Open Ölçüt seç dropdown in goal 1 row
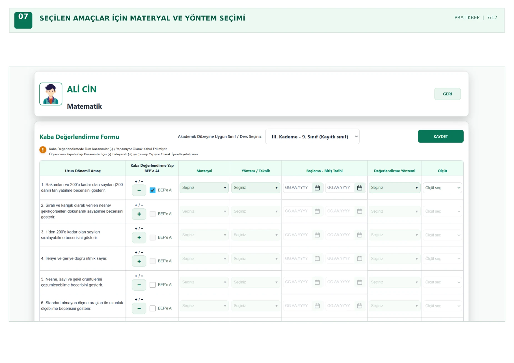Viewport: 514px width, 363px height. pos(442,188)
